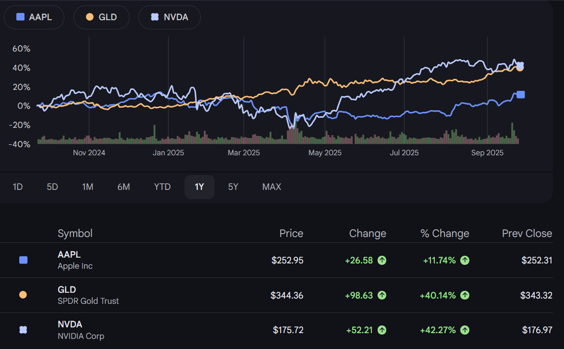
Task: Click AAPL end-of-line marker on the chart
Action: [521, 95]
